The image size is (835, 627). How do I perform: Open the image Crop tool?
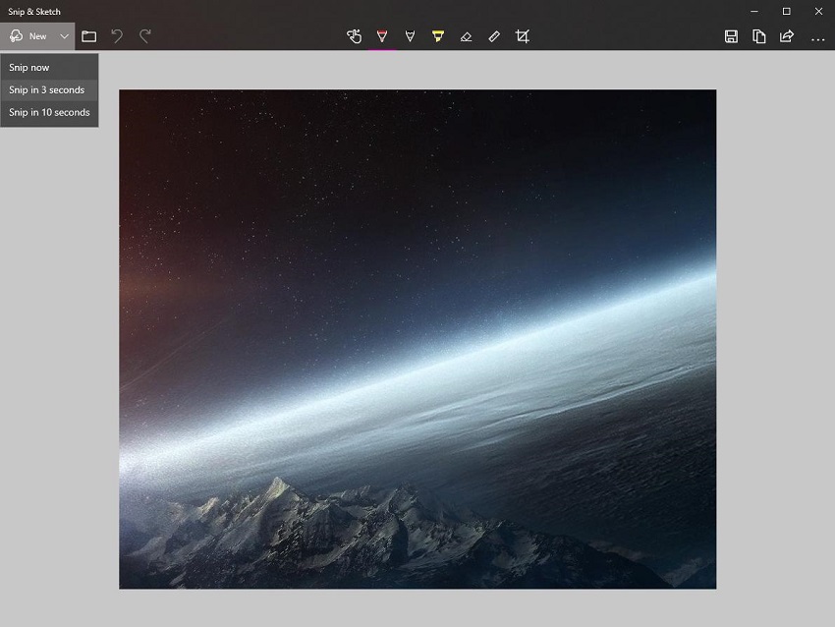pyautogui.click(x=523, y=36)
